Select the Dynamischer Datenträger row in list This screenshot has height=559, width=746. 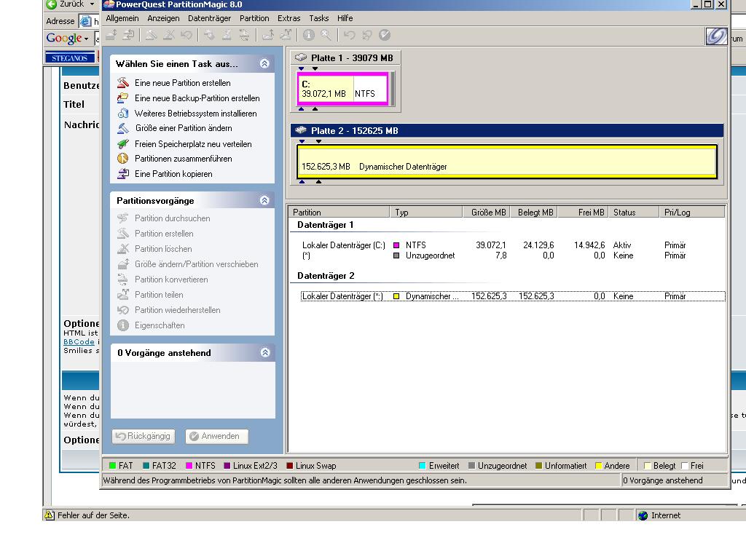(430, 296)
